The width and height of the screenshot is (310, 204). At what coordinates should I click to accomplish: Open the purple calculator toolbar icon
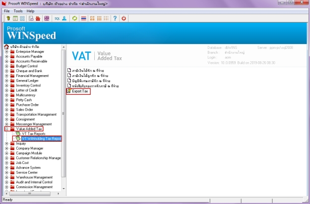click(x=47, y=18)
